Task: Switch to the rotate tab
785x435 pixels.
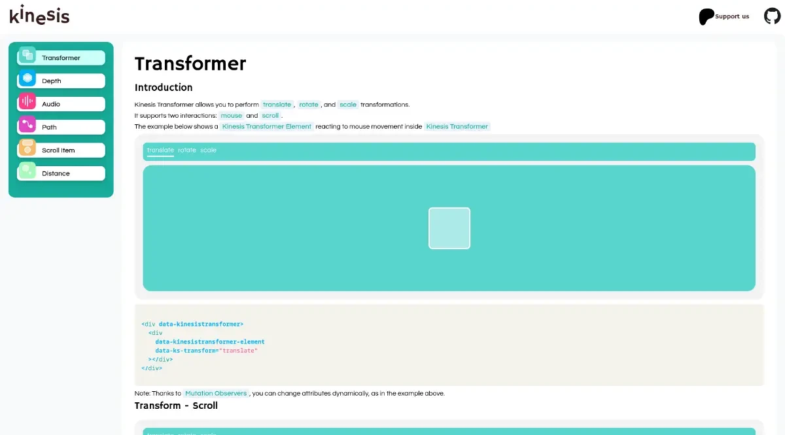Action: click(187, 150)
